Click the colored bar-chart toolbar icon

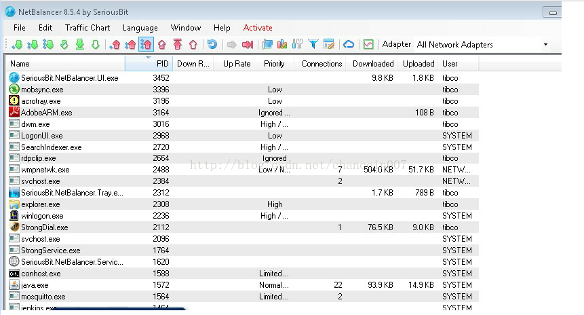pyautogui.click(x=282, y=44)
